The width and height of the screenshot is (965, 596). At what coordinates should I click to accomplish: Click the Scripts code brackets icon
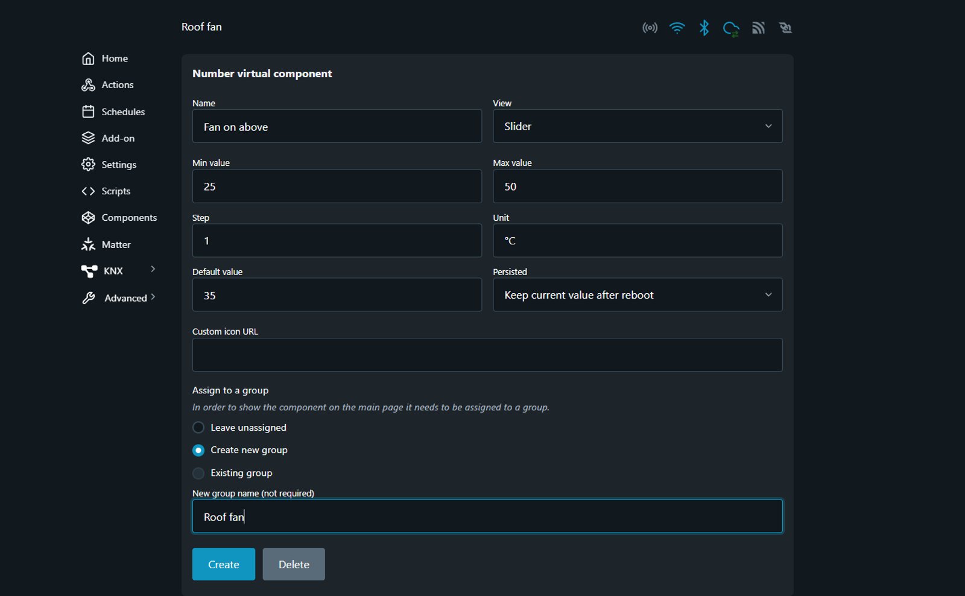88,191
